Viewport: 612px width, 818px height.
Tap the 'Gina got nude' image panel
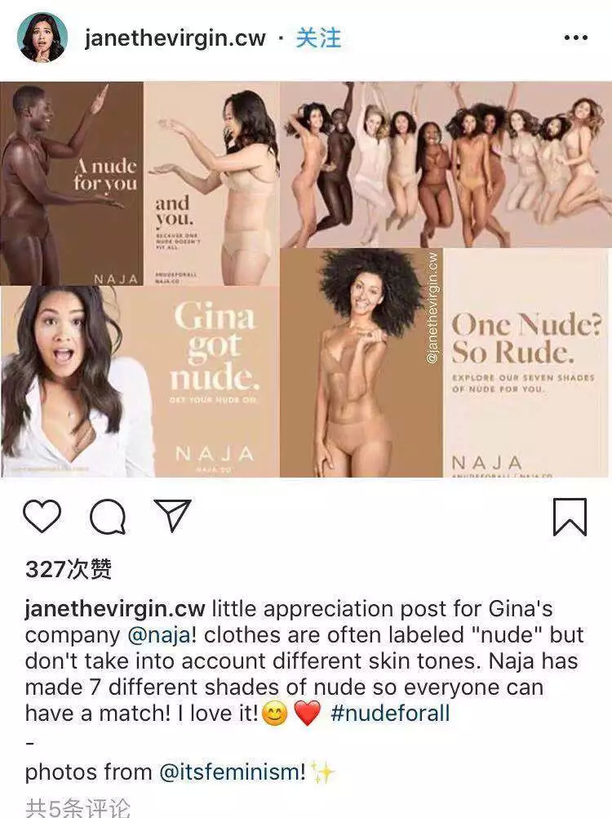coord(140,381)
